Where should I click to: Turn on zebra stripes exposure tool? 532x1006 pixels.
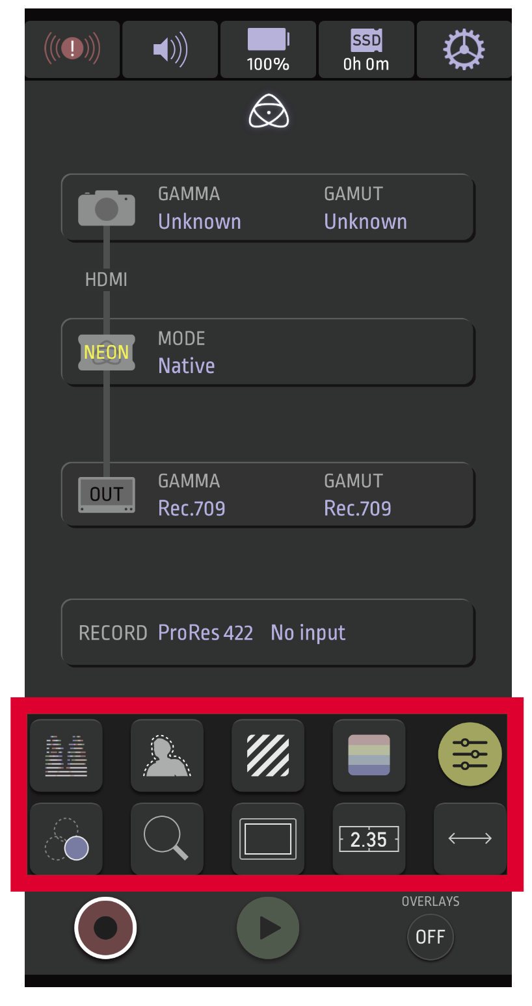tap(268, 755)
